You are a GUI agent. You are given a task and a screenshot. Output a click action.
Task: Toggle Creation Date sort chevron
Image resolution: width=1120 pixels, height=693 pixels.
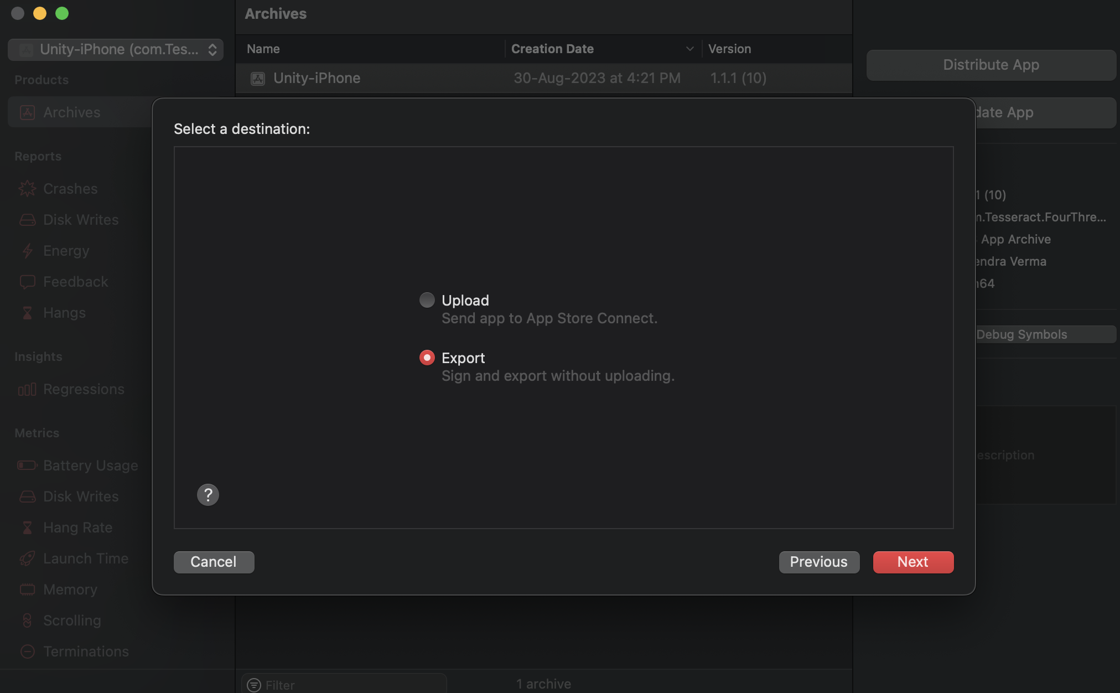coord(689,49)
